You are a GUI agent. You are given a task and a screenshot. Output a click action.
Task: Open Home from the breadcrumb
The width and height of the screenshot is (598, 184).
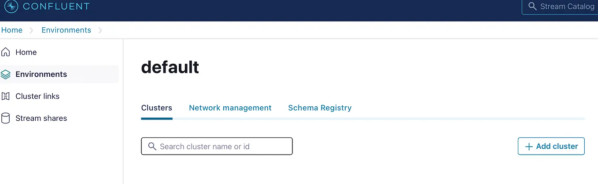coord(12,30)
